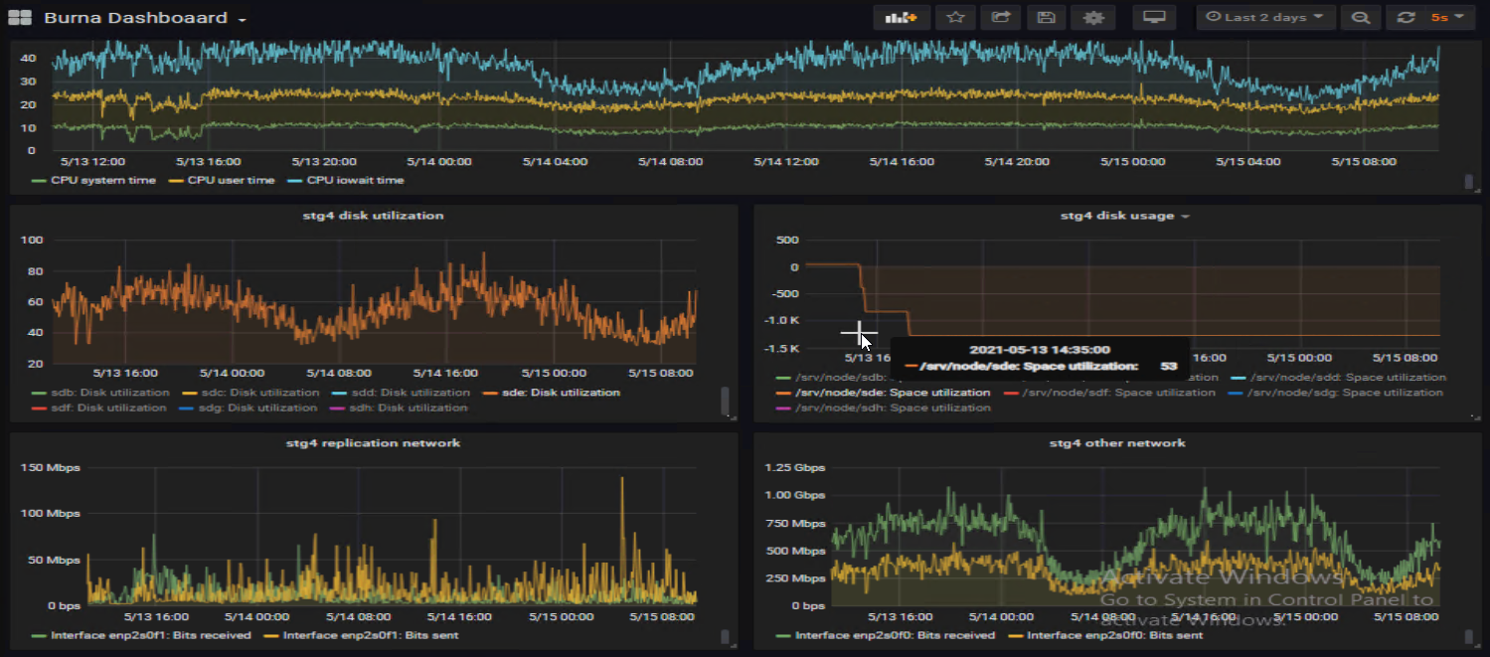Open the Share dashboard icon
Image resolution: width=1490 pixels, height=657 pixels.
(x=1001, y=18)
